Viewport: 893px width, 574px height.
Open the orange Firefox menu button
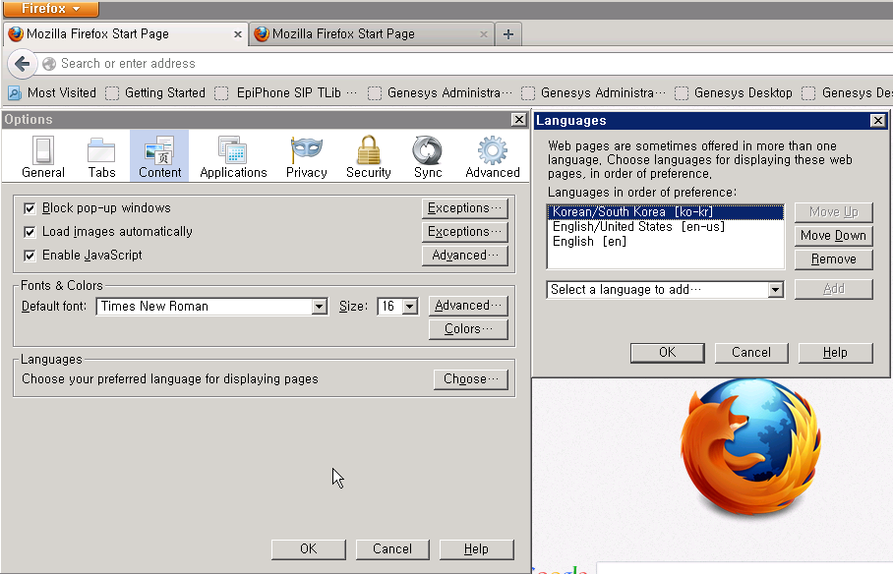[51, 9]
